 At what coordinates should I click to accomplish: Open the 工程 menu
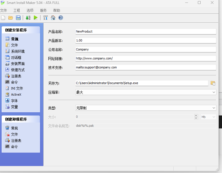click(17, 10)
